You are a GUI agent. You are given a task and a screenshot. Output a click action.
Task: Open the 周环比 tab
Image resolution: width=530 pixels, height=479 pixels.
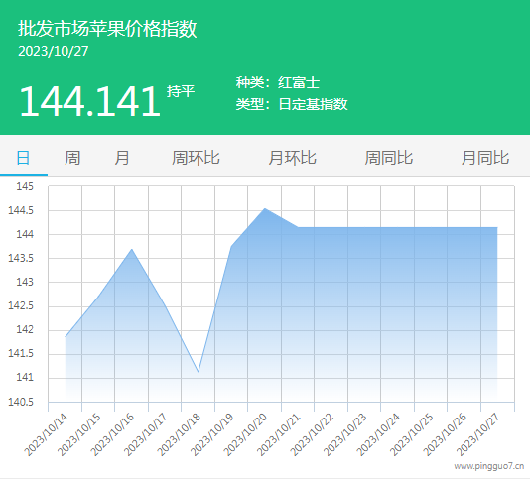pyautogui.click(x=196, y=158)
